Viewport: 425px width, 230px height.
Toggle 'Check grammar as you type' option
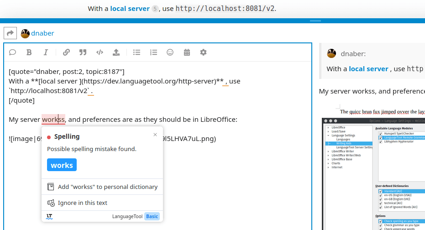pos(381,225)
